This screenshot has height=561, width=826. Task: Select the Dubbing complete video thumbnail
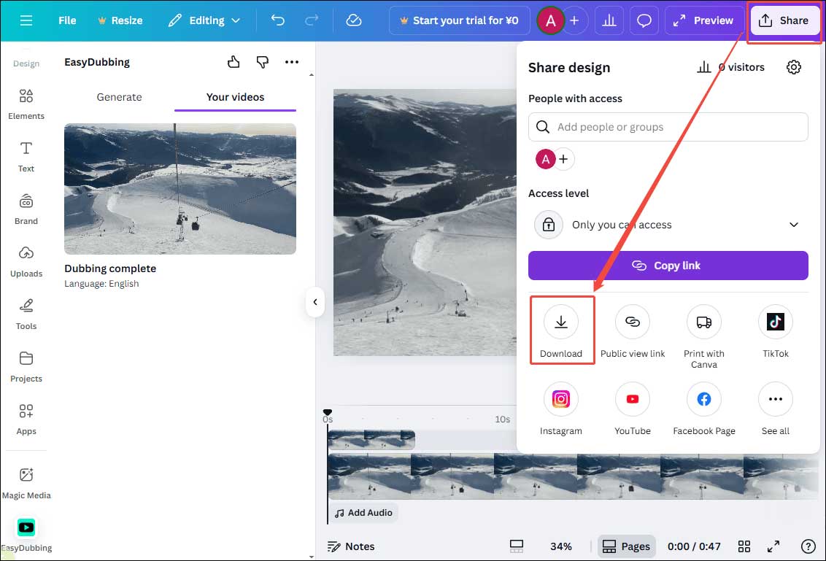(180, 188)
